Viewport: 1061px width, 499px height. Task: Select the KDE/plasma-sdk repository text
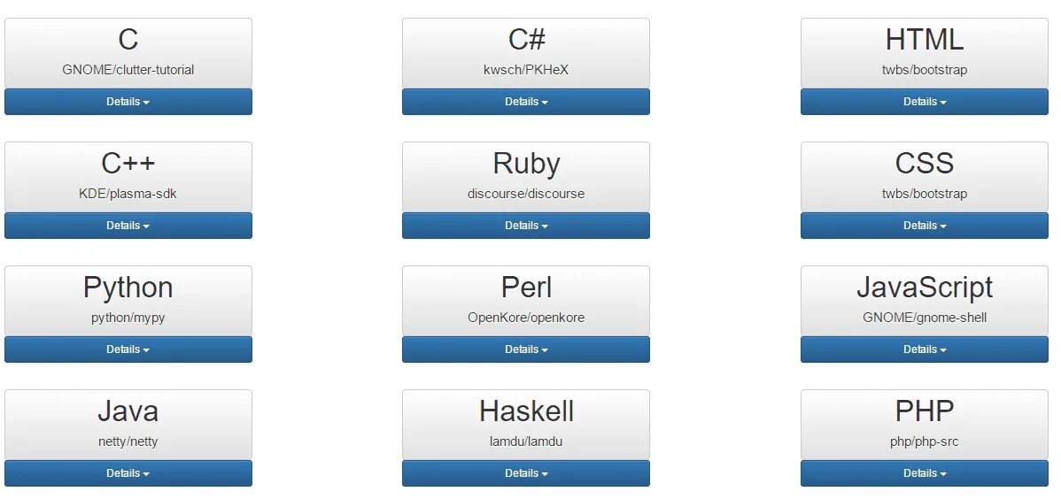point(128,194)
